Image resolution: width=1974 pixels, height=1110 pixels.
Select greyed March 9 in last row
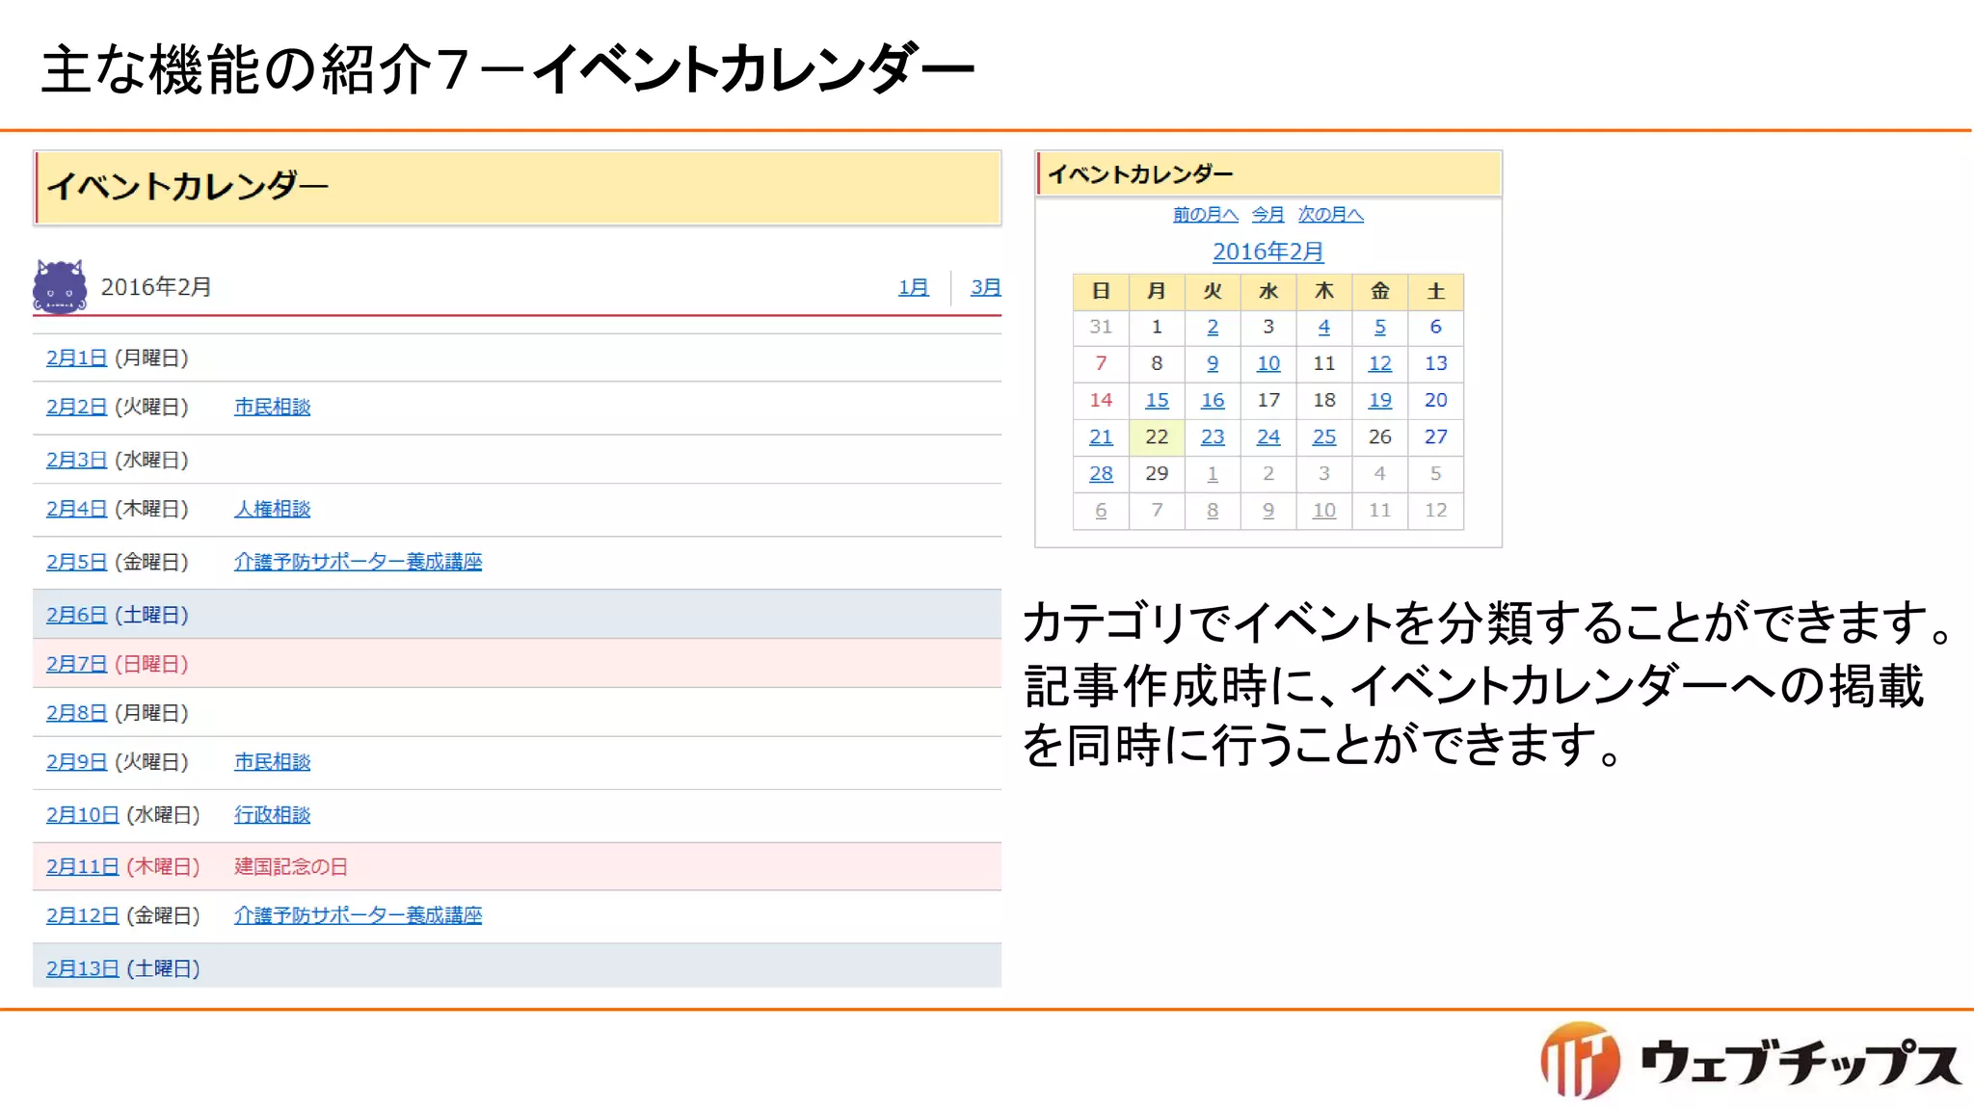coord(1268,511)
